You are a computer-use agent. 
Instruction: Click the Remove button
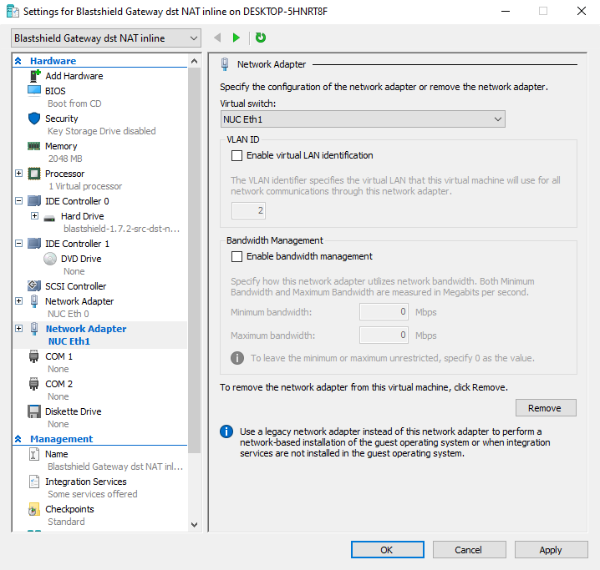click(x=545, y=408)
